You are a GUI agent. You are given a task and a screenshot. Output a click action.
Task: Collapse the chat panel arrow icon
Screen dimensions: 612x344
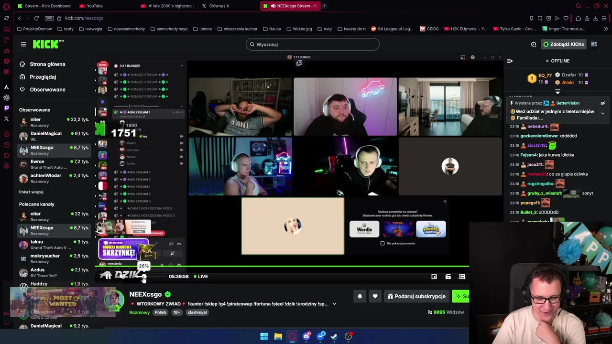click(510, 61)
